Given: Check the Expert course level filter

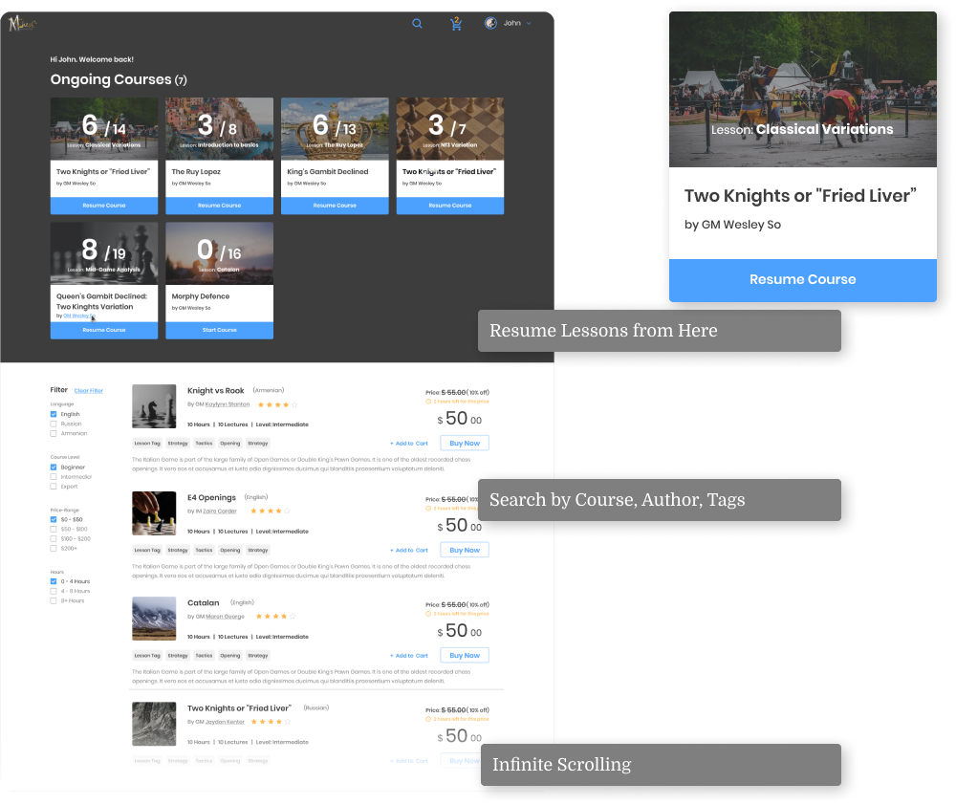Looking at the screenshot, I should [54, 487].
